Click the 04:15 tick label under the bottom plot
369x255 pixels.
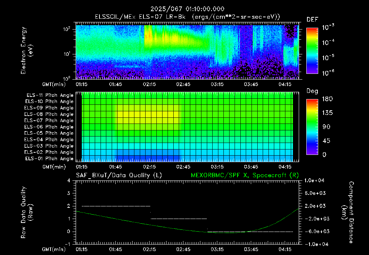tap(285, 249)
